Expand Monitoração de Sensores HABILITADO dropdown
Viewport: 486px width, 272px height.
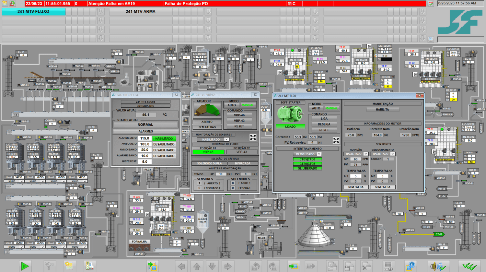213,139
